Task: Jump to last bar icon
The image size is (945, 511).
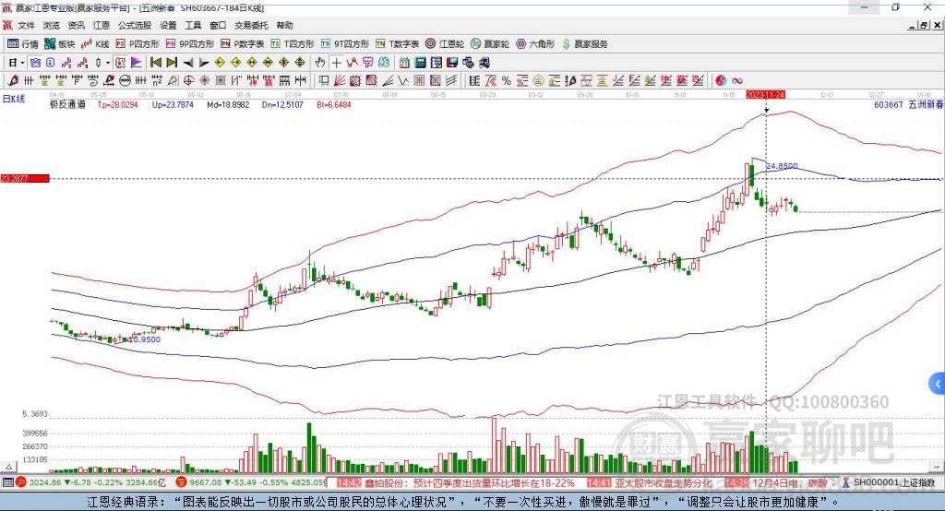Action: coord(172,63)
